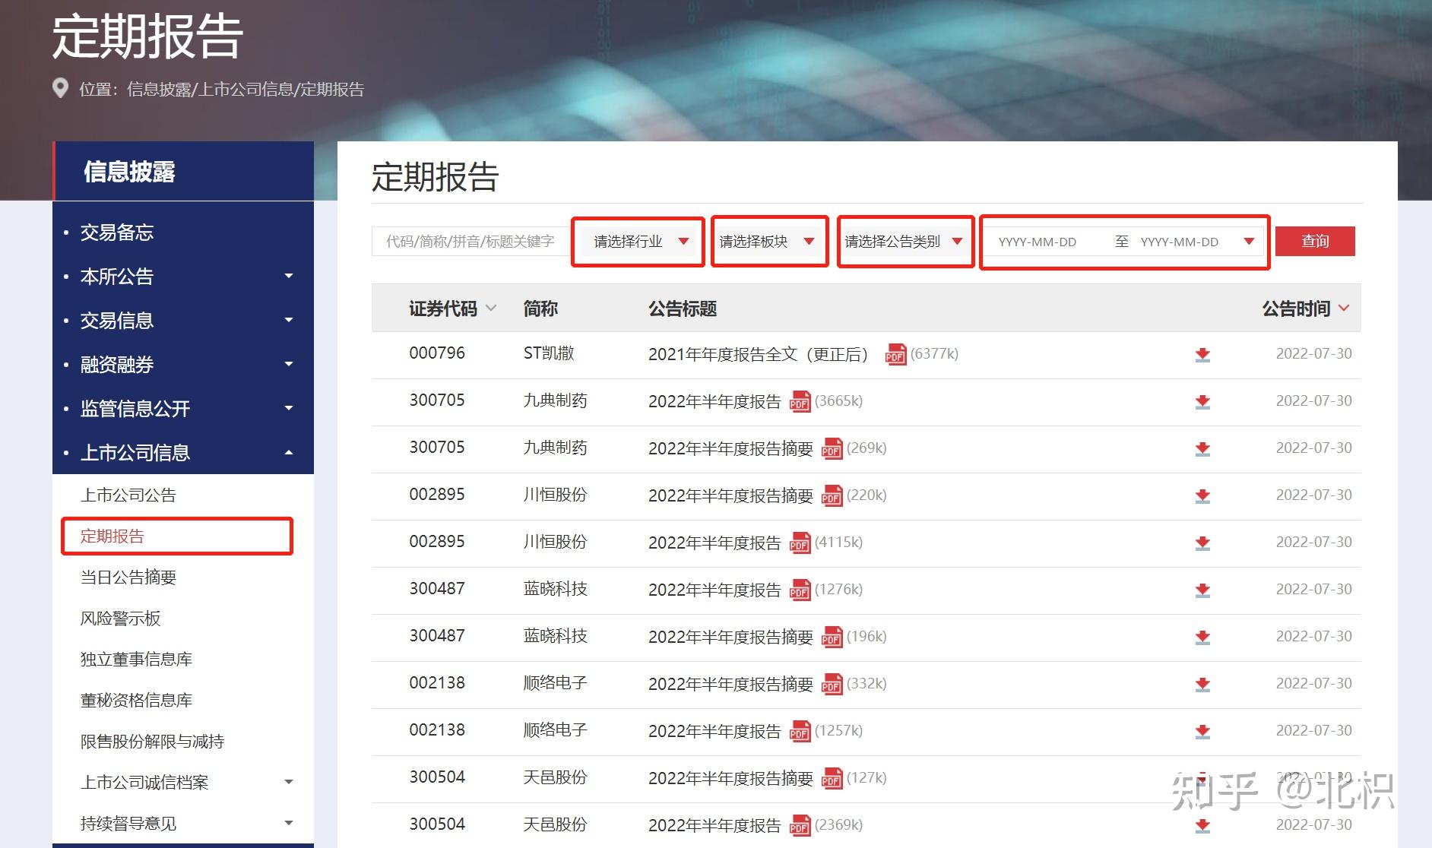The image size is (1432, 848).
Task: Sort by 证券代码 column header
Action: coord(452,309)
